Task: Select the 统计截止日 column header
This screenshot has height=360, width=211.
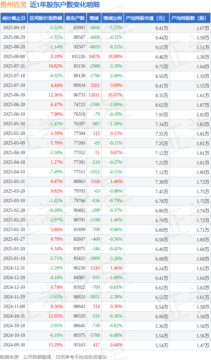Action: tap(14, 18)
